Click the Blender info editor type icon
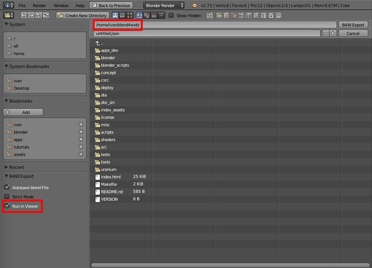 pos(9,6)
